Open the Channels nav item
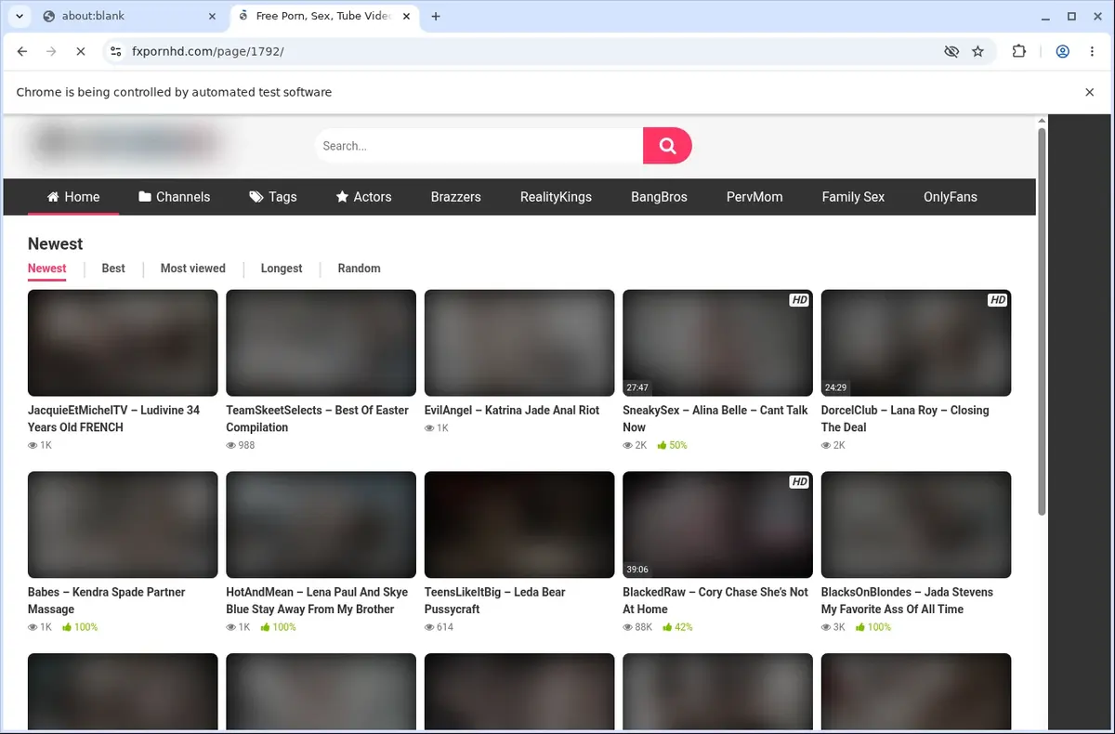 [175, 197]
